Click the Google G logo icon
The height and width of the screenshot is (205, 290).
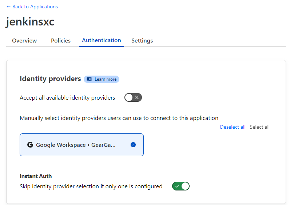[30, 145]
